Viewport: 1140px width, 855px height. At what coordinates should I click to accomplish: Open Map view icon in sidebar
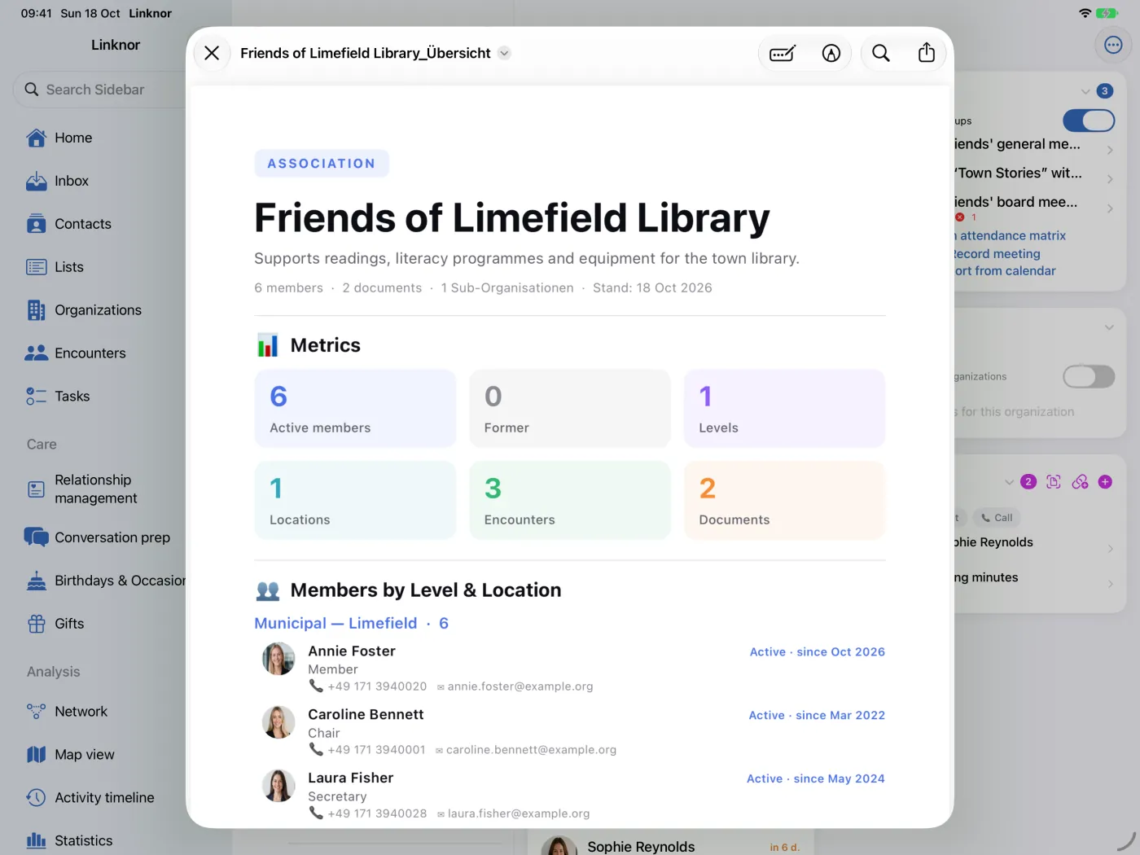[x=36, y=755]
